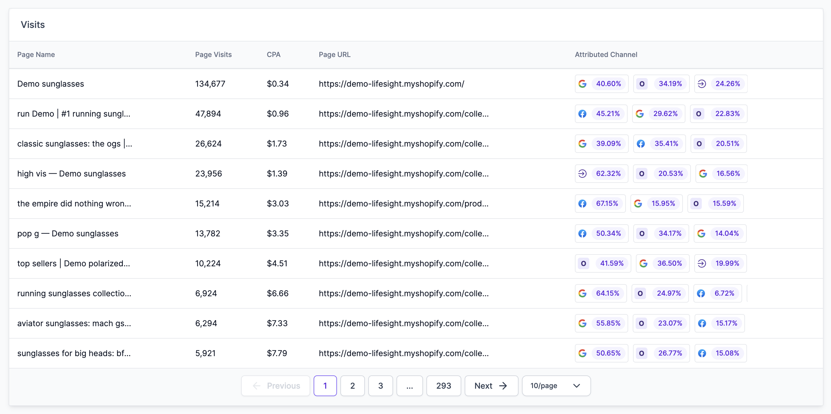Click Google icon in pop g row

click(x=701, y=233)
